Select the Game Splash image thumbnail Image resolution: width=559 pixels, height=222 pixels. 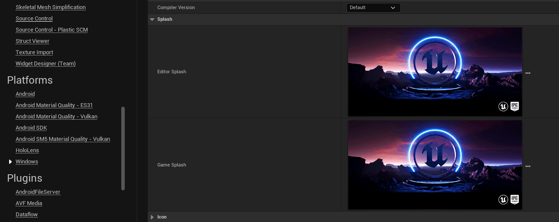(x=435, y=165)
